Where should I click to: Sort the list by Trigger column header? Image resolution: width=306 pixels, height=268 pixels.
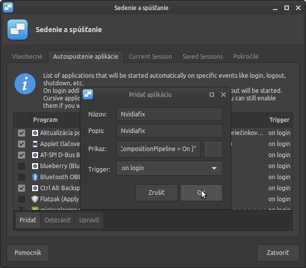click(x=279, y=120)
